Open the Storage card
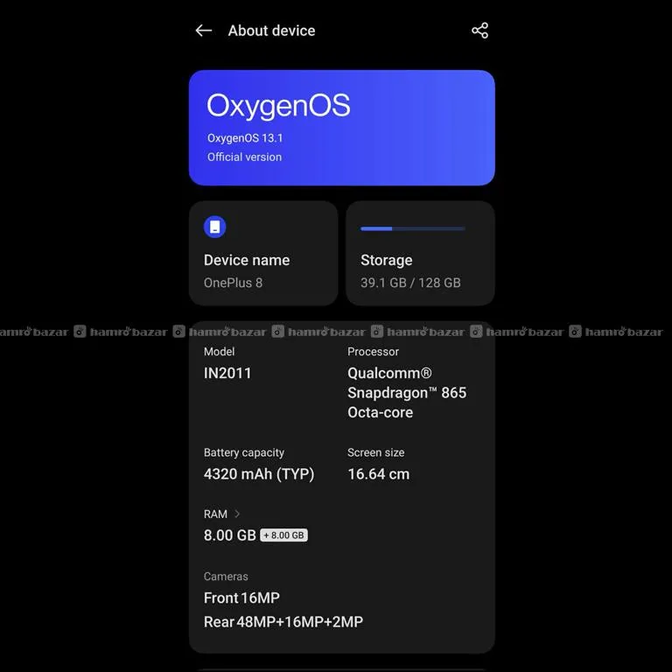The height and width of the screenshot is (672, 672). 420,254
